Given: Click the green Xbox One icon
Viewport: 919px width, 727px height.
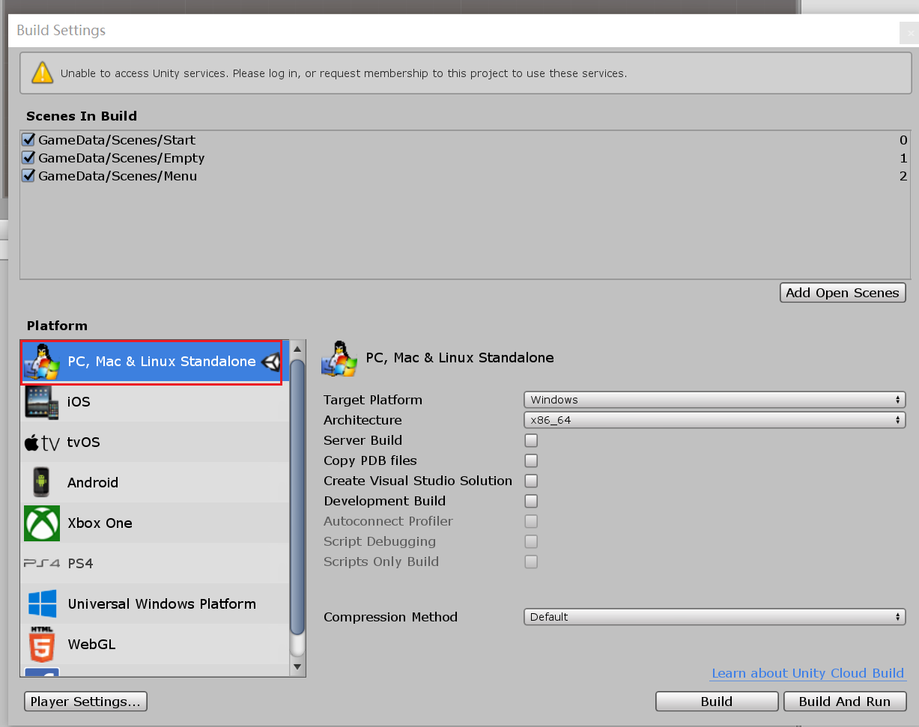Looking at the screenshot, I should coord(42,523).
